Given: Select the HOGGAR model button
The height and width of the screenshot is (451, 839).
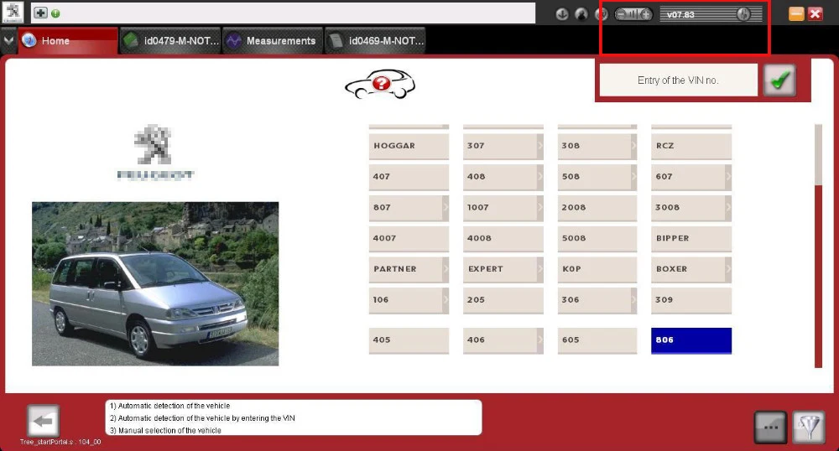Looking at the screenshot, I should (409, 146).
